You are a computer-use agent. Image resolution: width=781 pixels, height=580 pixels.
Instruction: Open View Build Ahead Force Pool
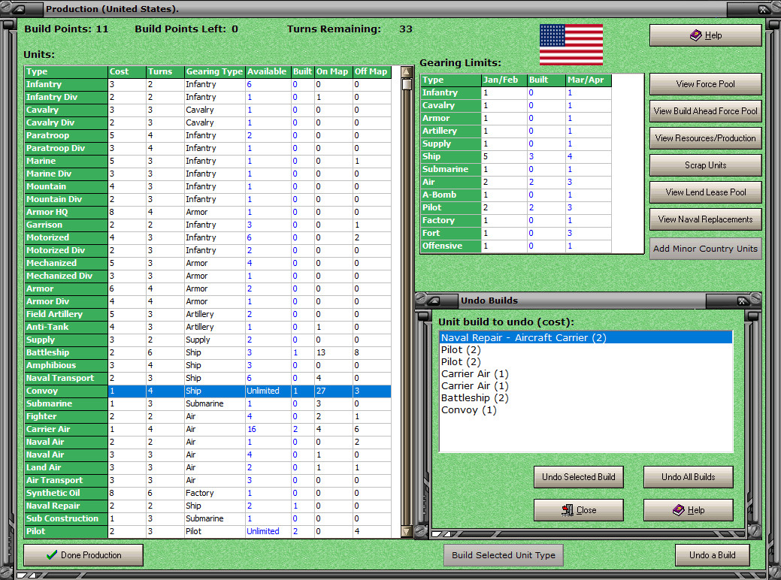click(705, 110)
